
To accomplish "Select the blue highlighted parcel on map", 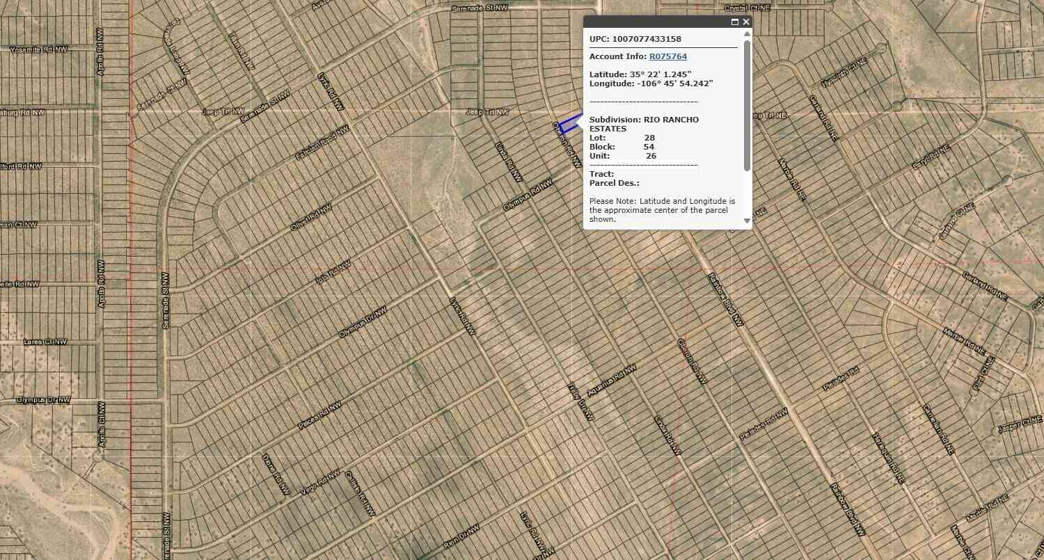I will (x=569, y=125).
